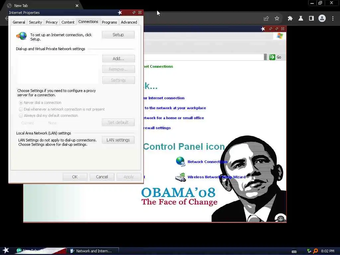Click the share icon in Chrome toolbar
The width and height of the screenshot is (340, 255).
pos(266,19)
